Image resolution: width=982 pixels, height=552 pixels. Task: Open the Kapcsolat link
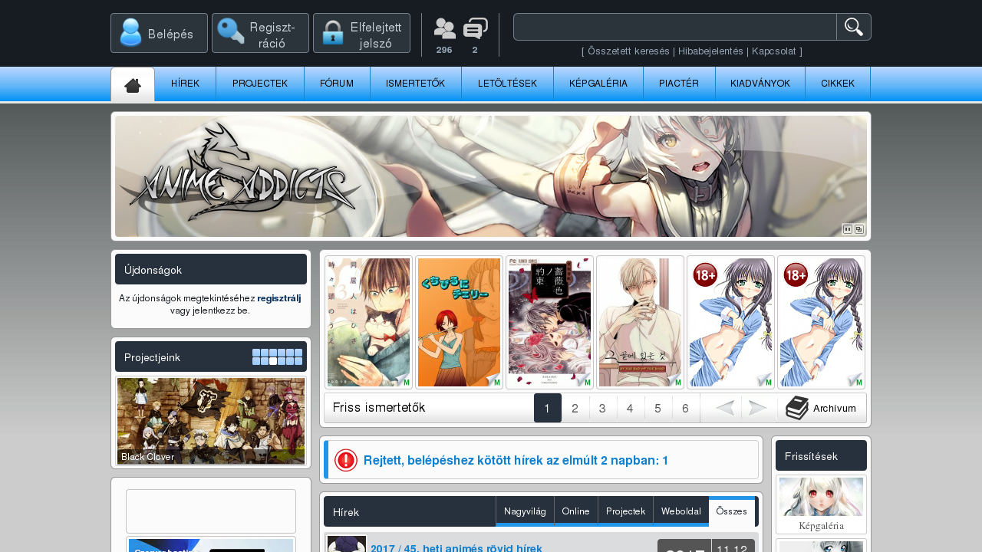pos(773,51)
